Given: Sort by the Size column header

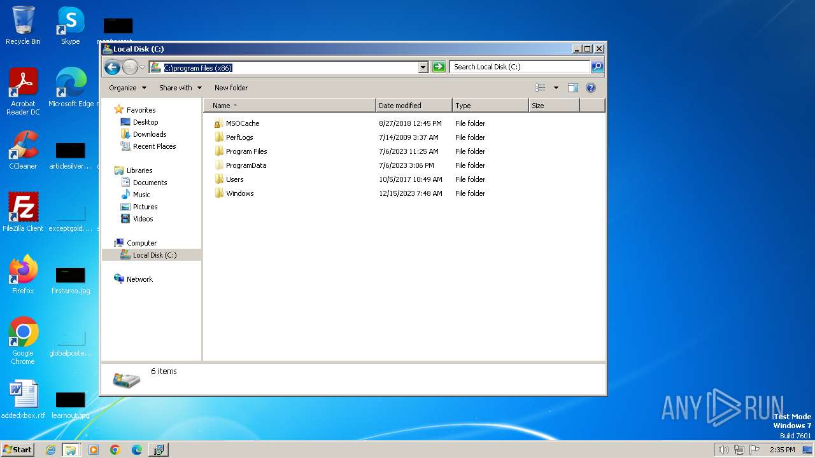Looking at the screenshot, I should click(x=554, y=106).
